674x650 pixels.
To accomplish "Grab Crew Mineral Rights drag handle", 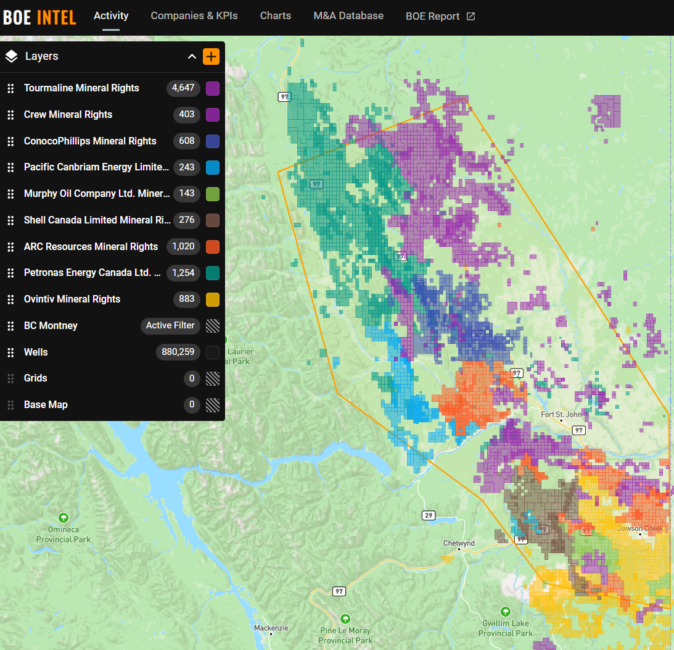I will click(x=10, y=115).
